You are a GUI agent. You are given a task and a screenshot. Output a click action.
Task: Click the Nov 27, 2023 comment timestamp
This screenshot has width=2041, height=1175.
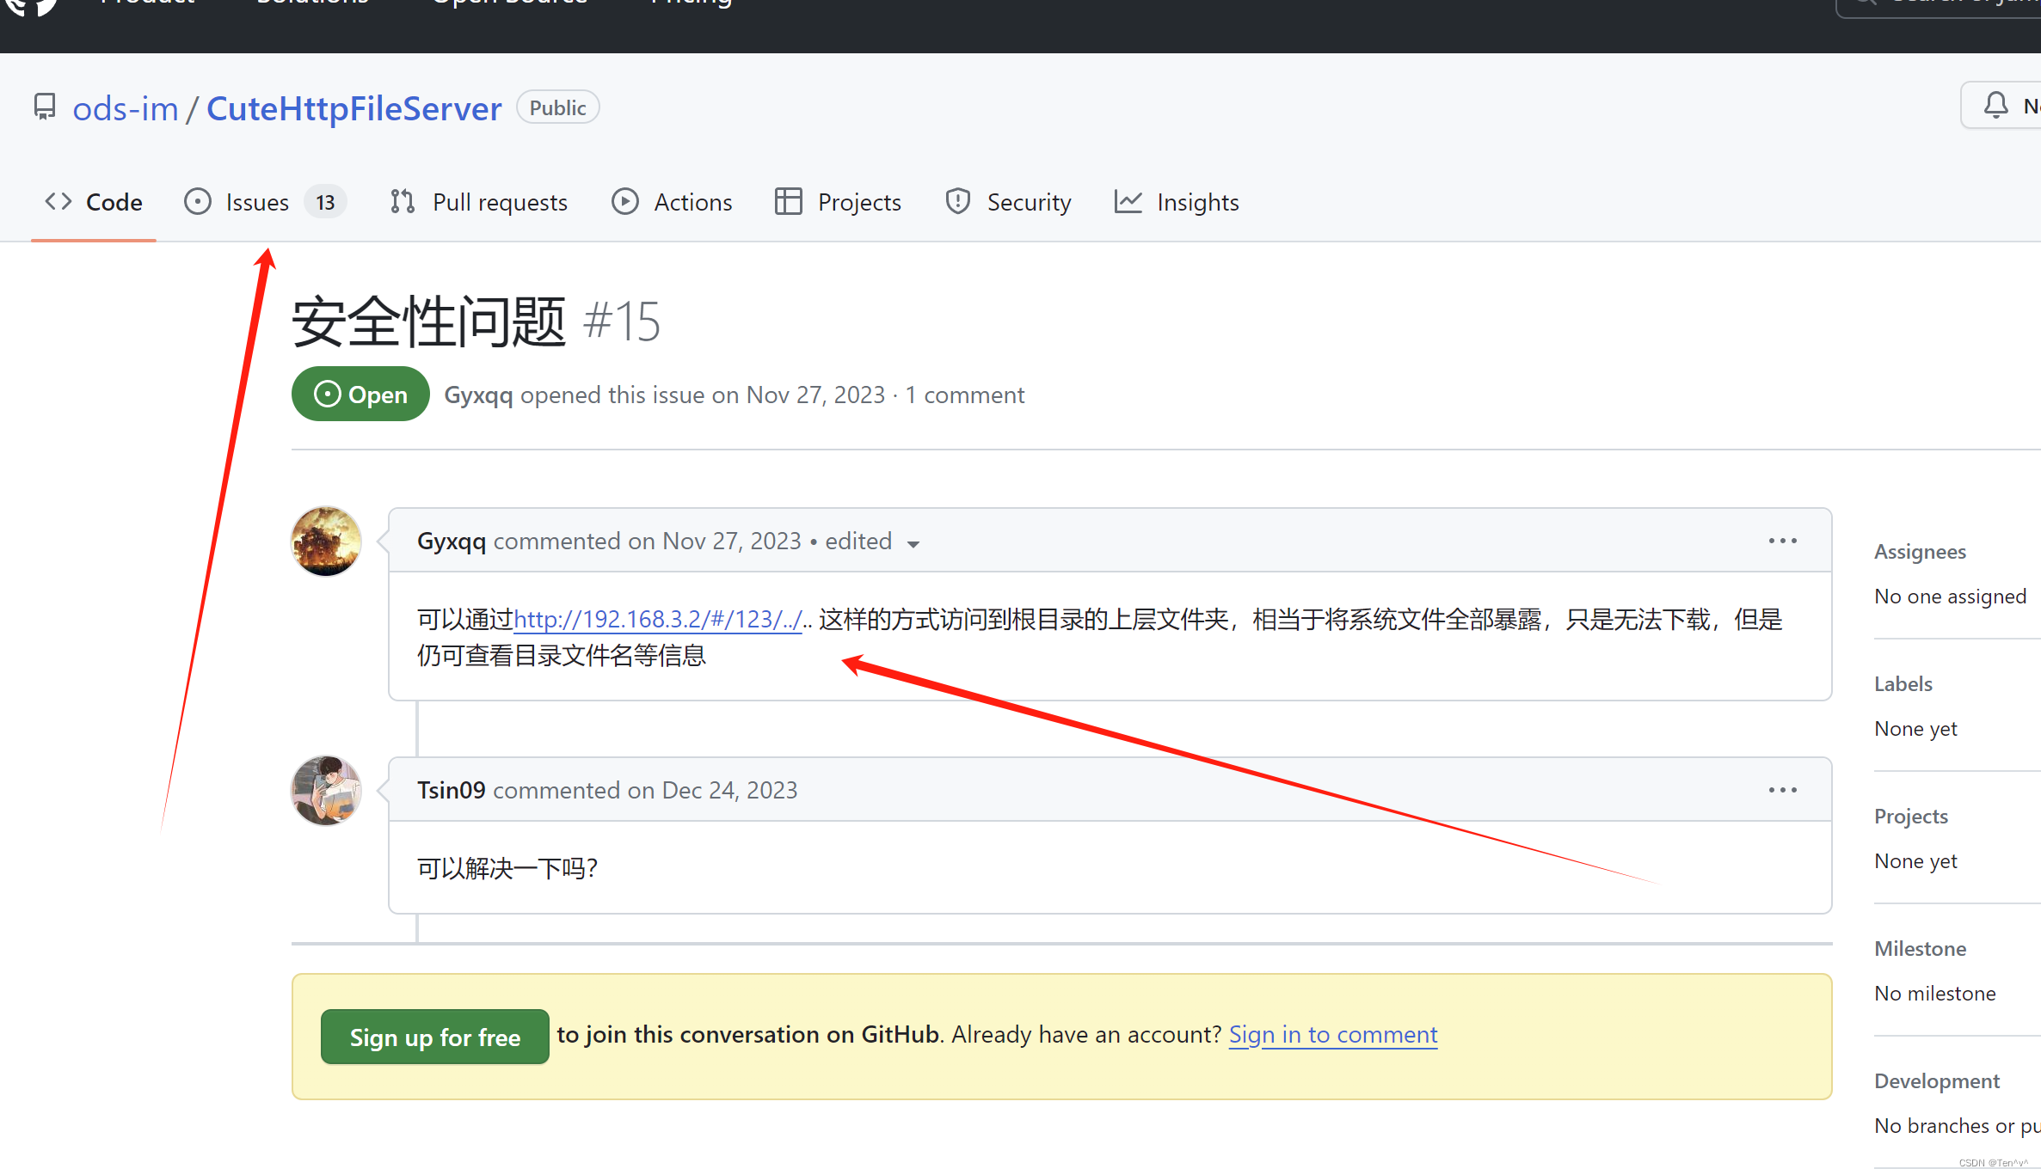click(x=732, y=542)
